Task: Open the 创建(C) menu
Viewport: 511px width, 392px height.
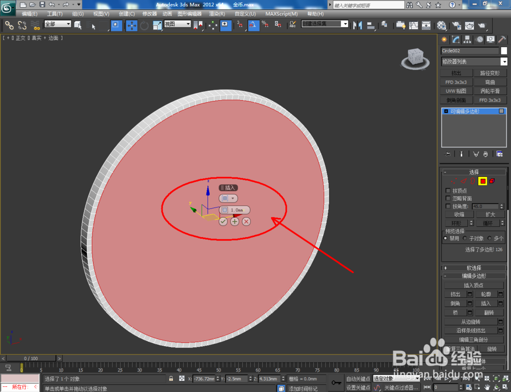Action: [x=127, y=14]
